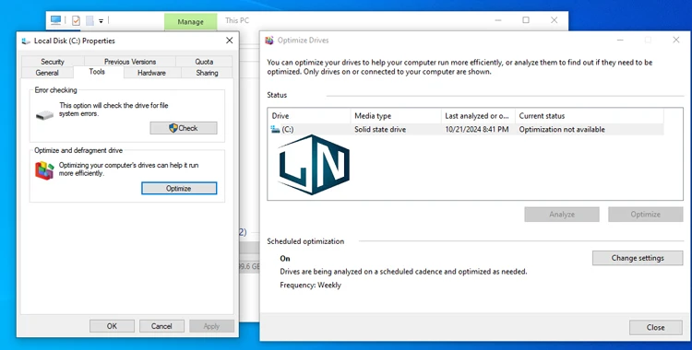Image resolution: width=692 pixels, height=350 pixels.
Task: Maximize the This PC File Explorer window
Action: click(526, 20)
